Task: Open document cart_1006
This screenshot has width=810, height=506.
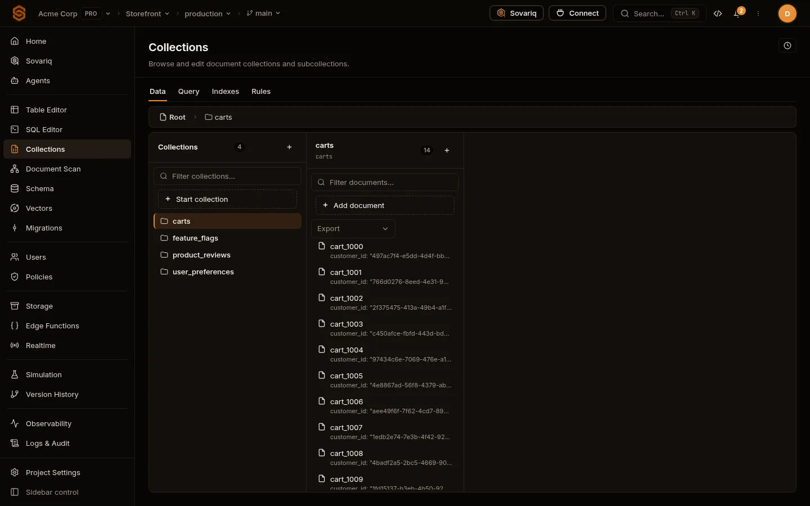Action: 385,406
